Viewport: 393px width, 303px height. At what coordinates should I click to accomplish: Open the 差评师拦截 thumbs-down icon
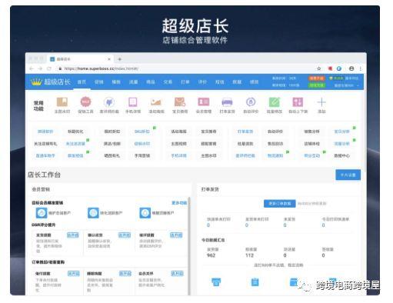(x=109, y=102)
